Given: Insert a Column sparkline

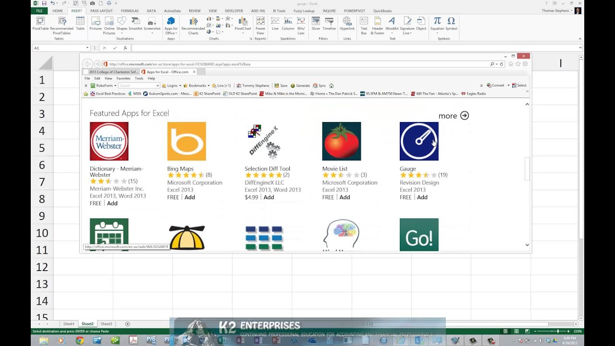Looking at the screenshot, I should coord(288,24).
